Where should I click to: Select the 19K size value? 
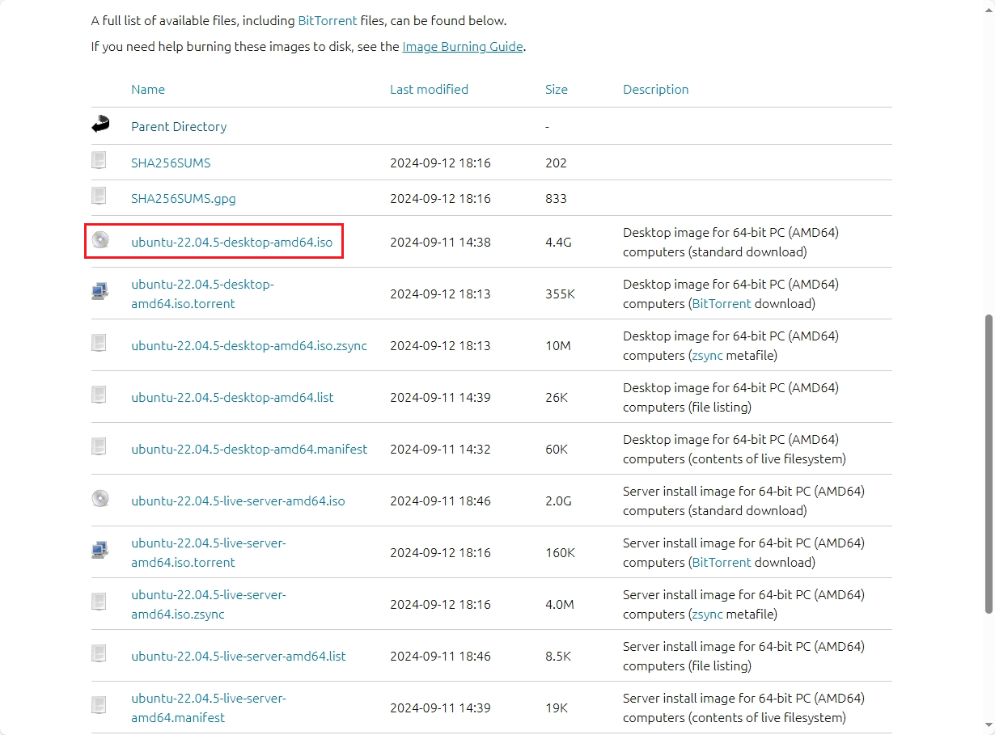click(557, 708)
